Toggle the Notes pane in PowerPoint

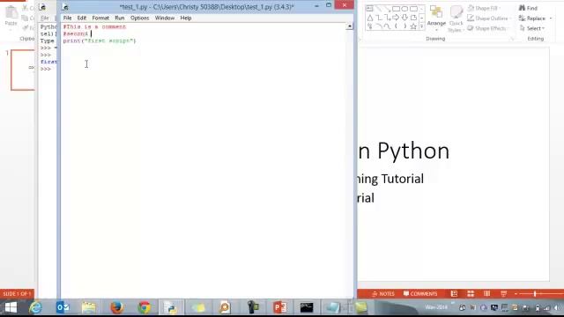[383, 294]
